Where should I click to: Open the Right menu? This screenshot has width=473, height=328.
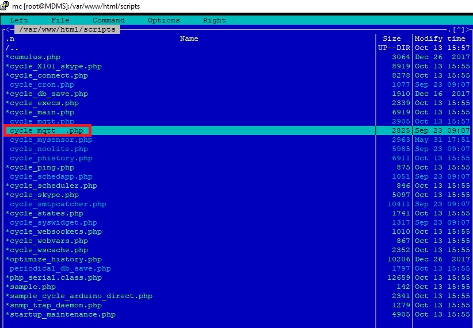point(215,20)
